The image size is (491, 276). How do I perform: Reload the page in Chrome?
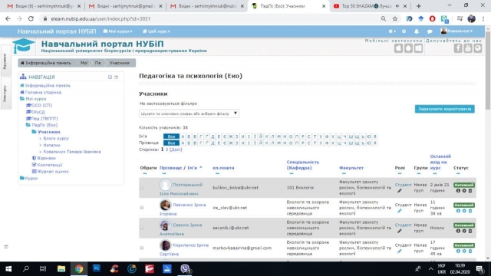click(31, 18)
